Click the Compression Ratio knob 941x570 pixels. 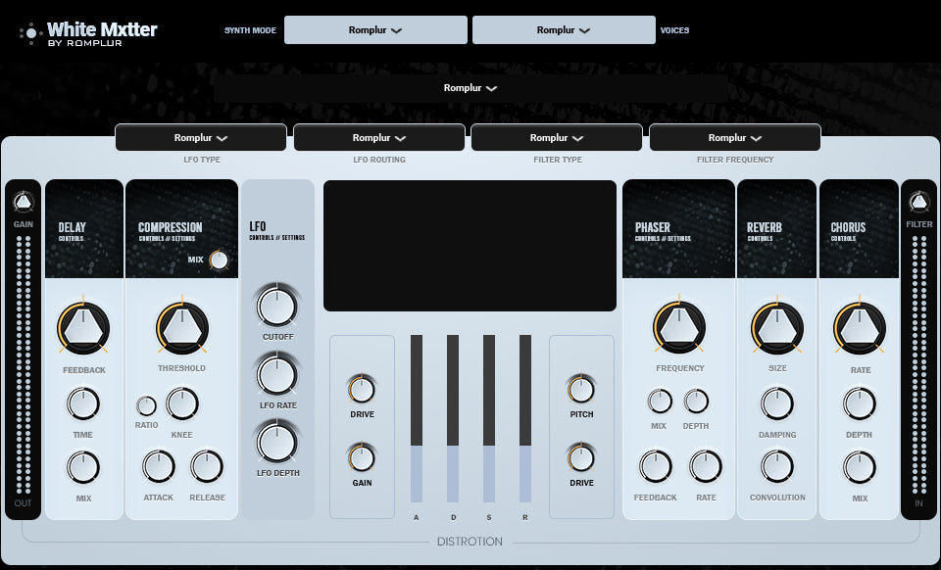click(x=146, y=406)
